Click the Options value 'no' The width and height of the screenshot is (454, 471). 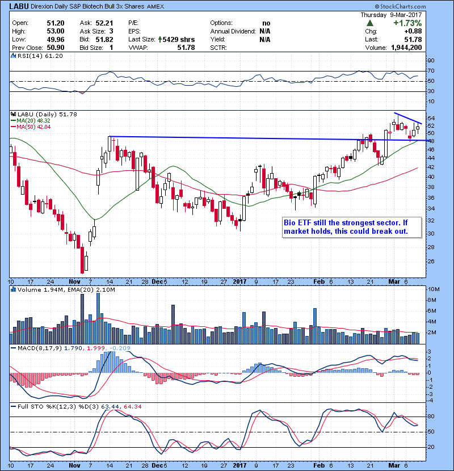(x=266, y=23)
